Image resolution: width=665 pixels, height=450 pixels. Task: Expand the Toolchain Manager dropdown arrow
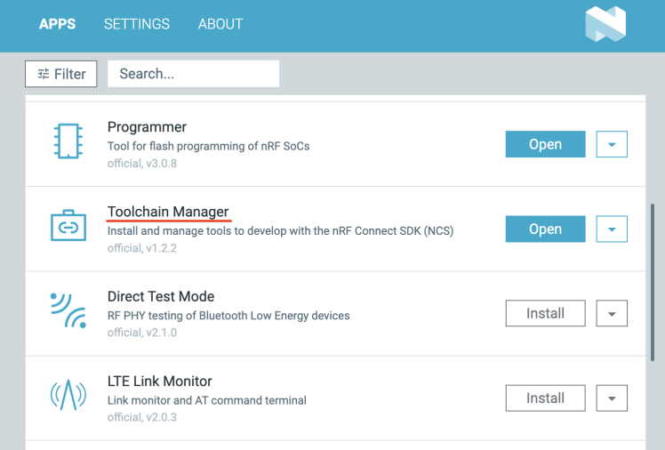coord(612,229)
